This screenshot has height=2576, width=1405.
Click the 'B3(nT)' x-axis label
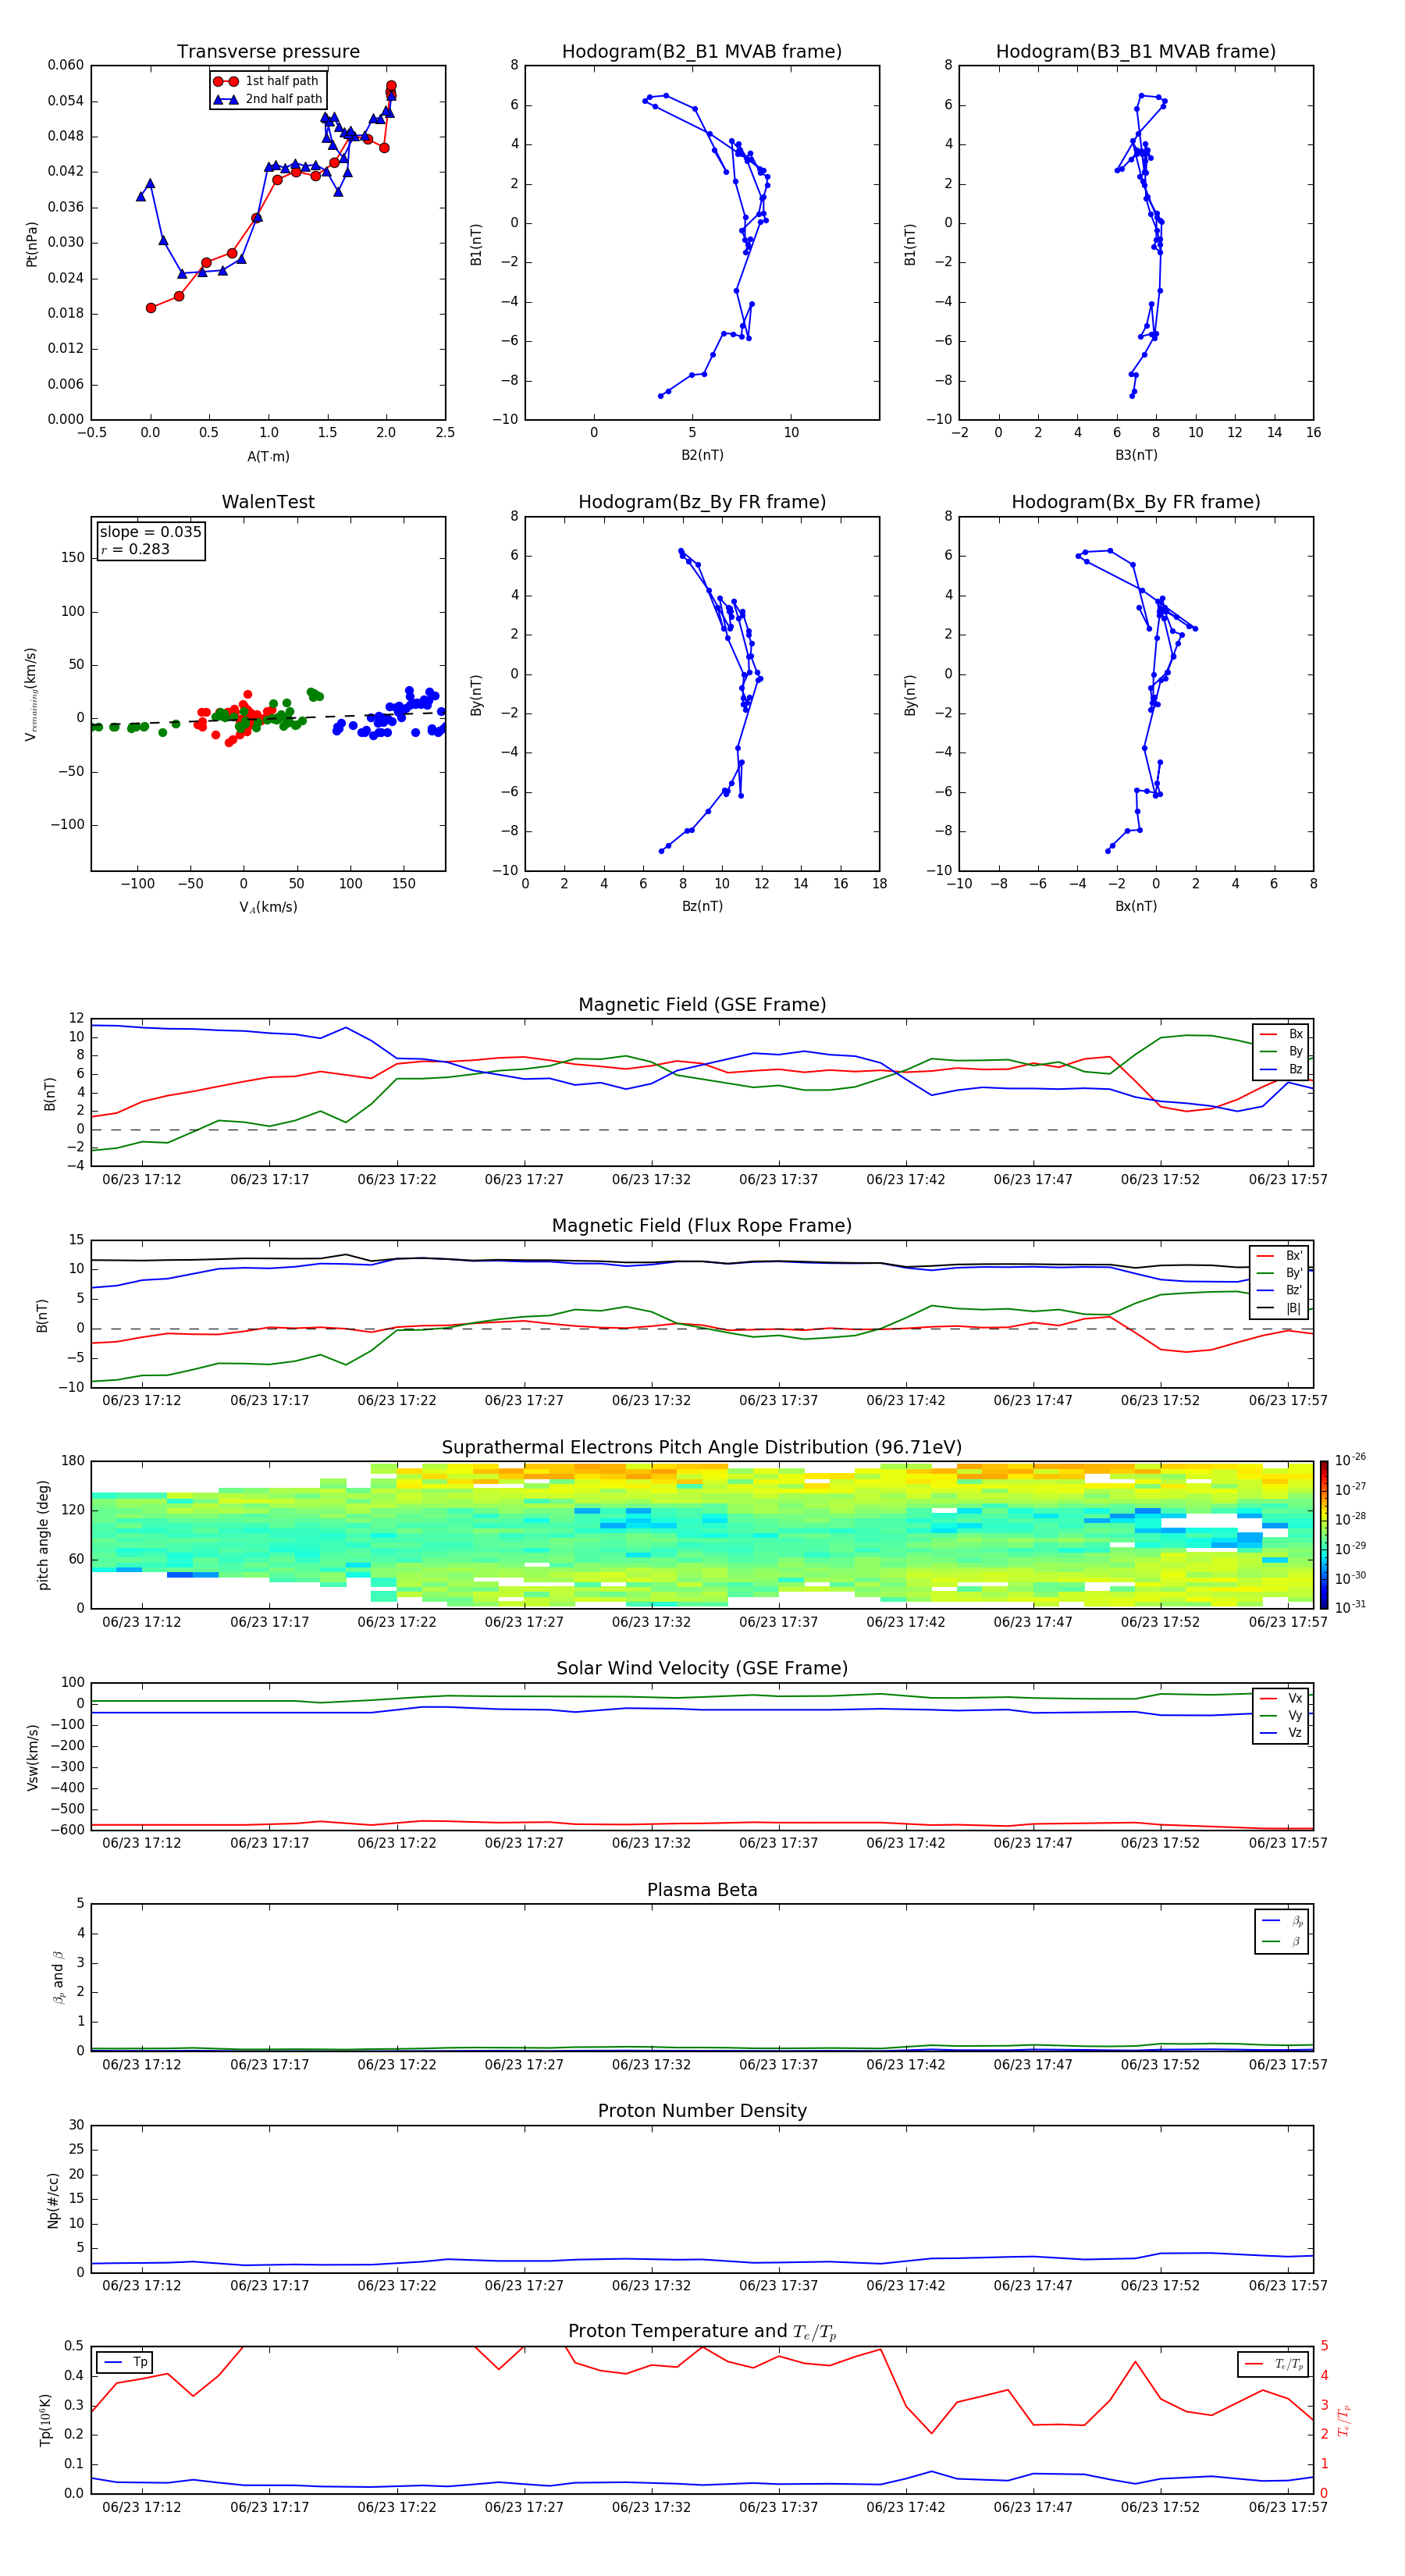coord(1136,455)
